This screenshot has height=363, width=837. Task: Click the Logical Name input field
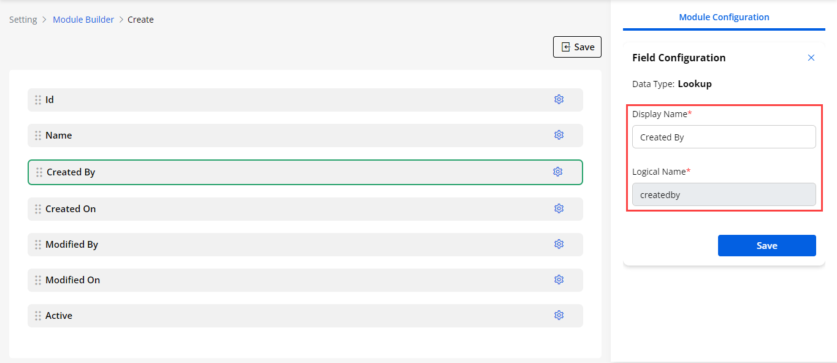[x=724, y=195]
